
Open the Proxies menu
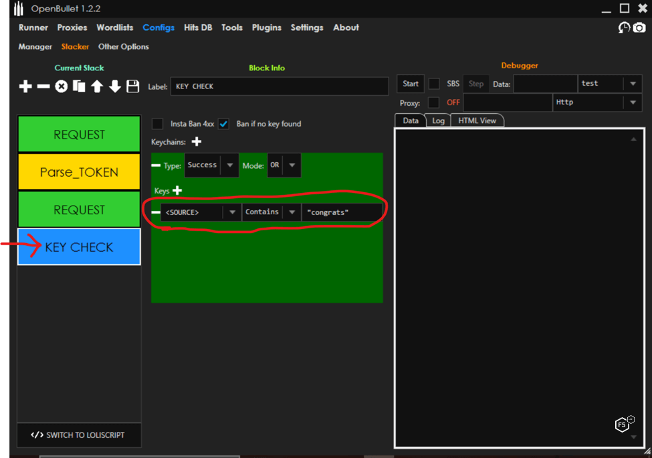click(72, 27)
